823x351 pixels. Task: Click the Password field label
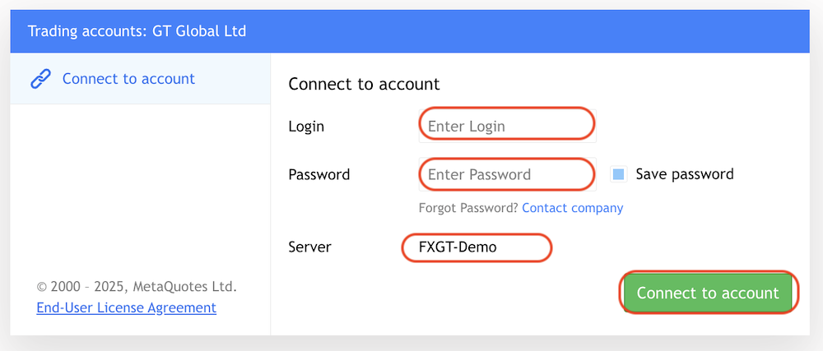point(319,174)
